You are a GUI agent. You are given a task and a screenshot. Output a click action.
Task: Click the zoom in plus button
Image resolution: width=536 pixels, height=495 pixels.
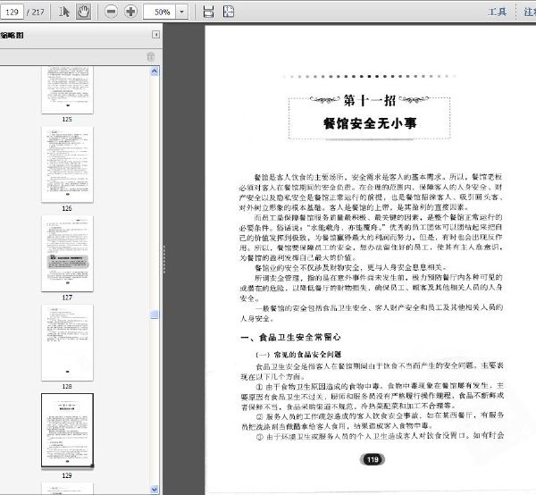click(130, 12)
